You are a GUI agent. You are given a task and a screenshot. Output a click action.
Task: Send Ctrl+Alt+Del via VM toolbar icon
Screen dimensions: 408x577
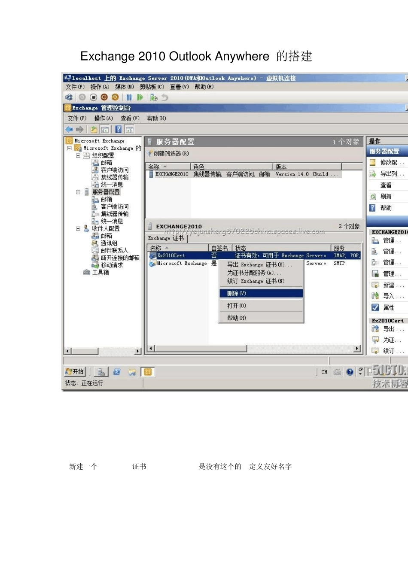coord(69,97)
